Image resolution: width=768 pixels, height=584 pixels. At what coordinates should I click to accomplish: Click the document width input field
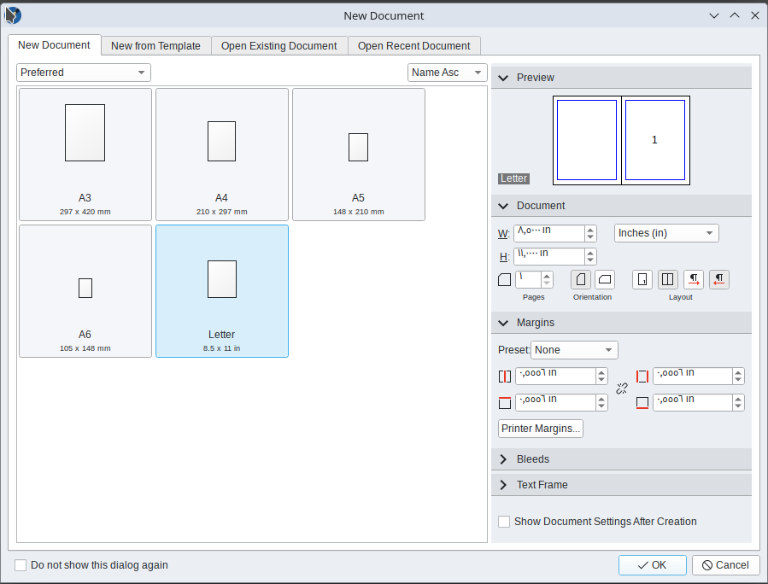coord(548,233)
